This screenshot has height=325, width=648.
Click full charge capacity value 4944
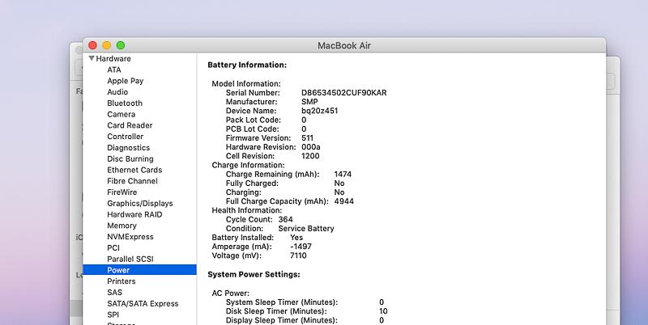[x=343, y=201]
